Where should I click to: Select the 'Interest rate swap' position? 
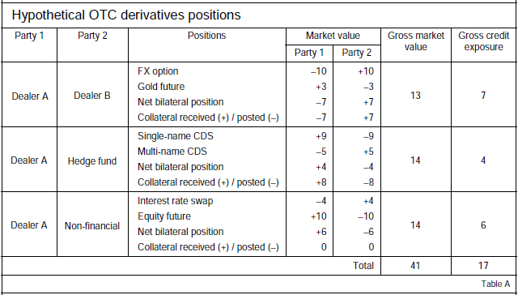point(175,201)
